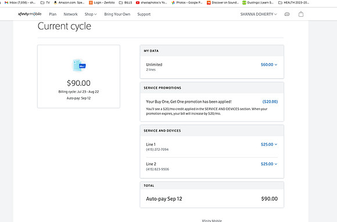
Task: Expand Line 1 $25.00 charges
Action: tap(269, 144)
